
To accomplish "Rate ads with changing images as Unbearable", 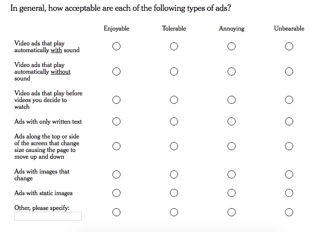I will coord(289,174).
